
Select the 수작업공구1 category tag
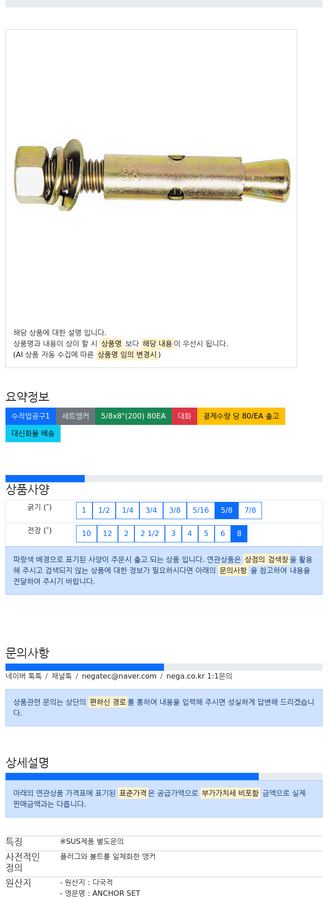point(31,416)
